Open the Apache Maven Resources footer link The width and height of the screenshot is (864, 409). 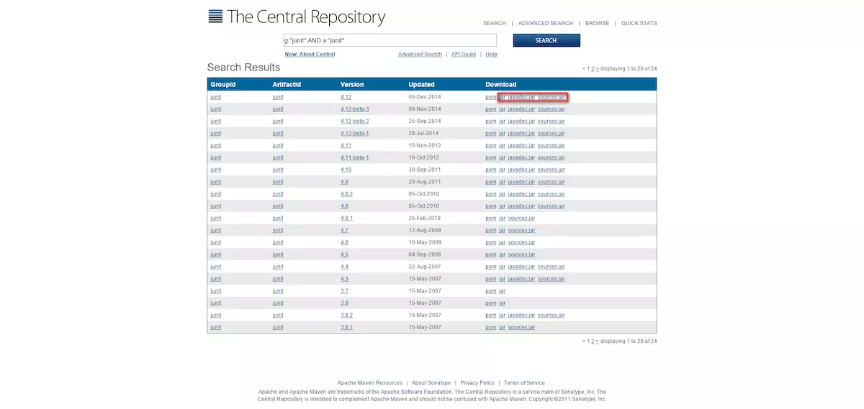click(369, 383)
